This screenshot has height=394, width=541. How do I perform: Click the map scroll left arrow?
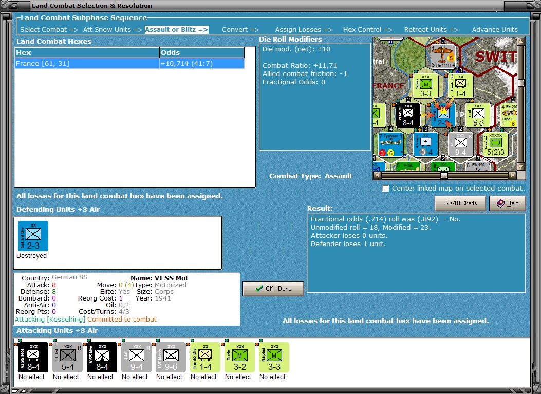[377, 176]
